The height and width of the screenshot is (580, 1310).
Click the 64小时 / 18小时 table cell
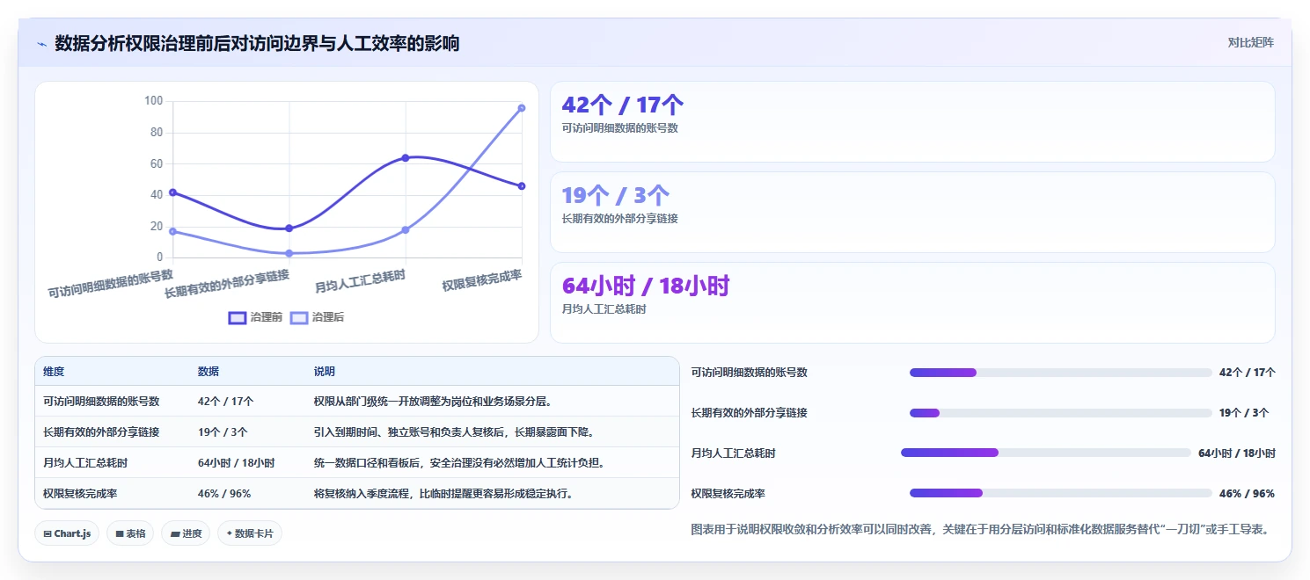[x=237, y=462]
